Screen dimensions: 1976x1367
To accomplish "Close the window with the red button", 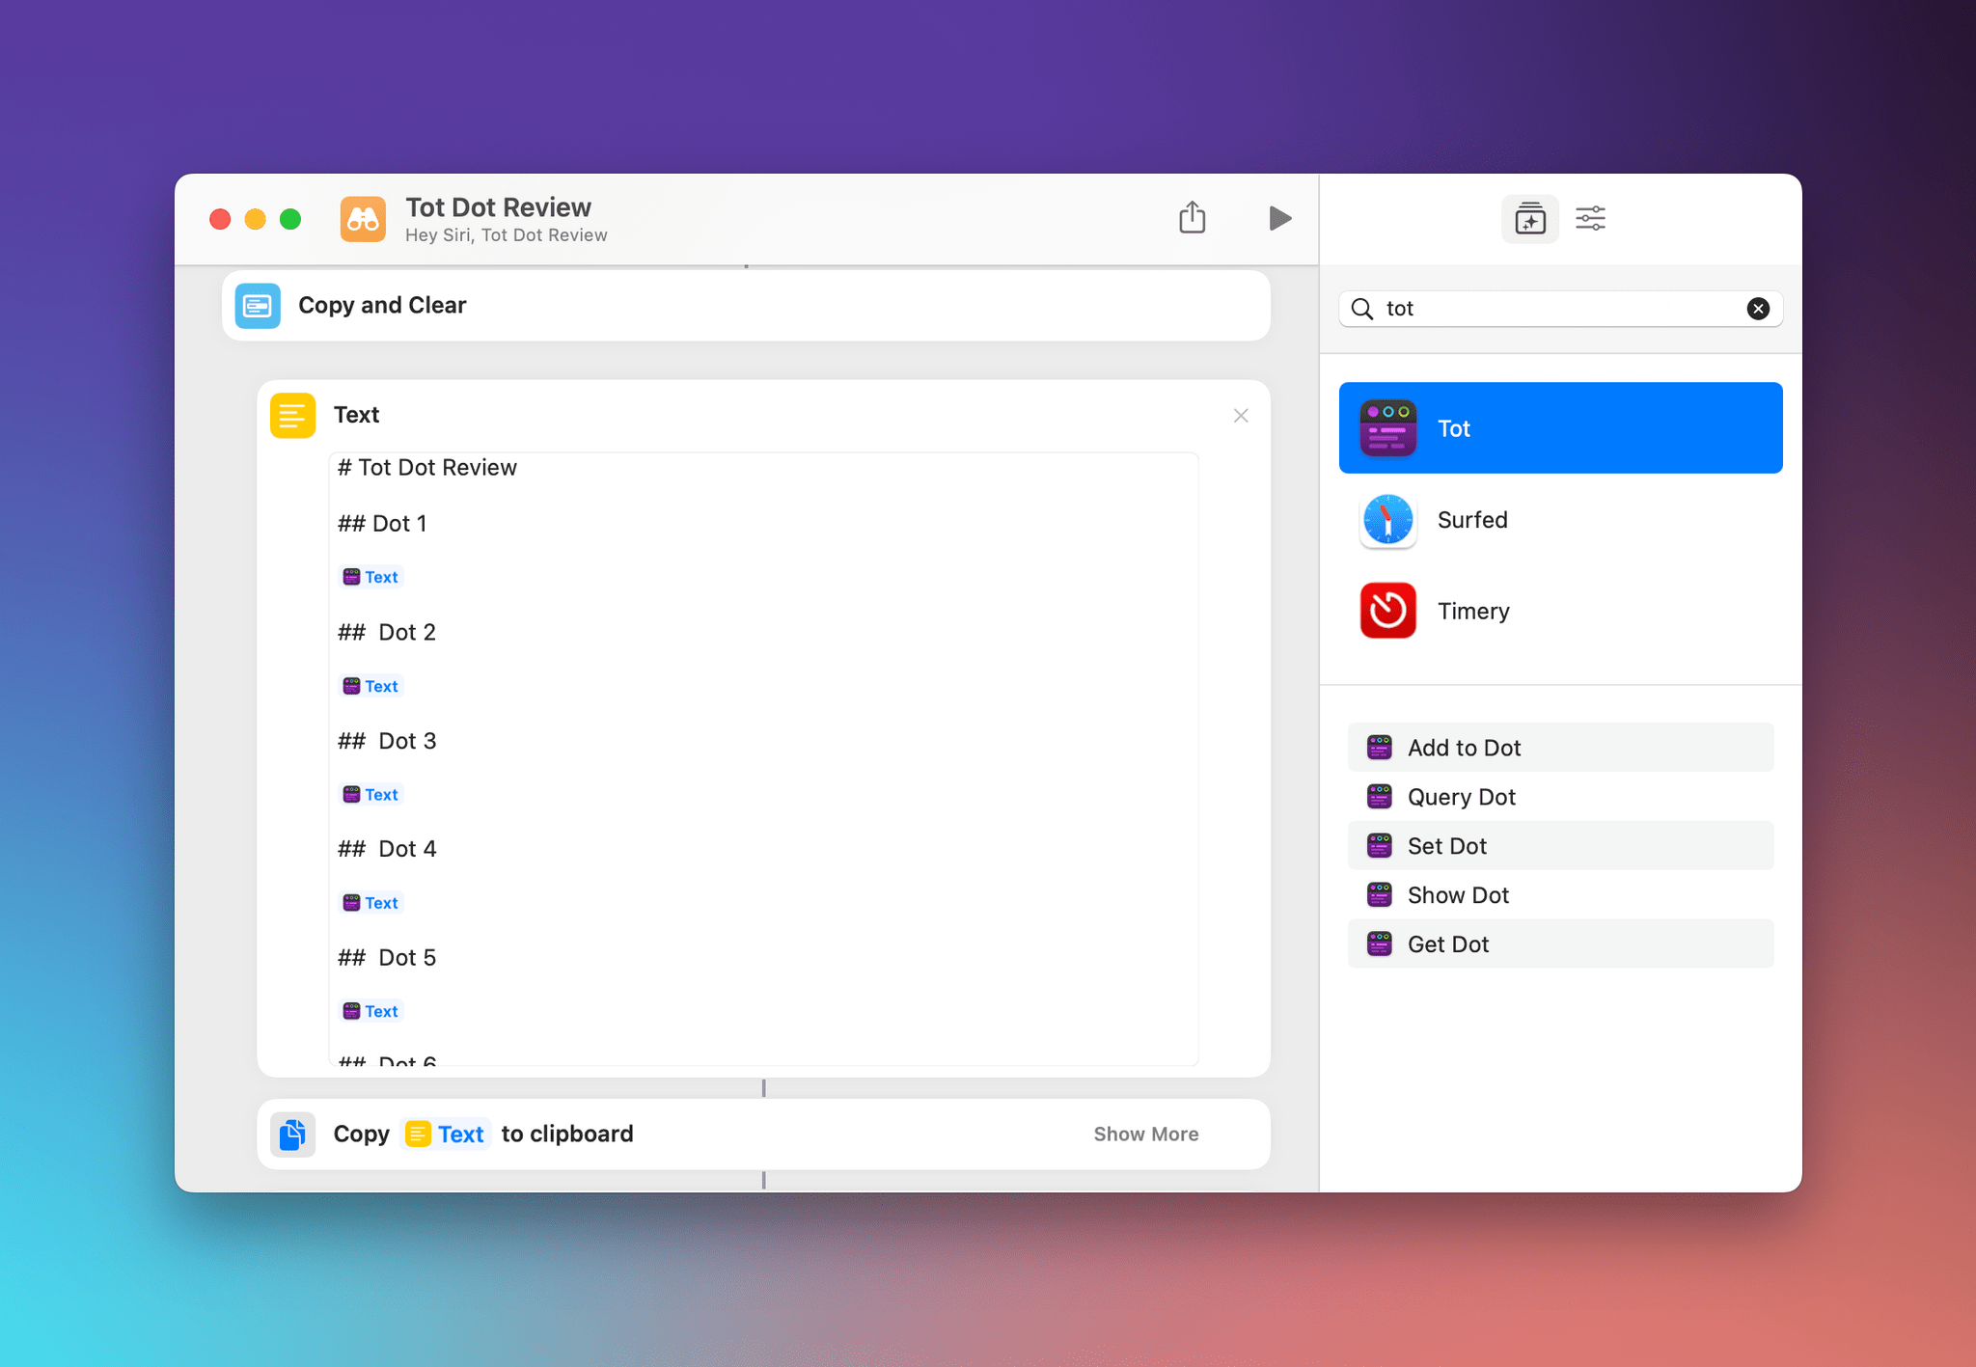I will 220,219.
